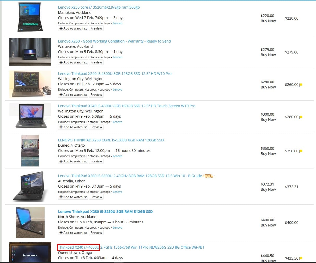Open thumbnail of Dunedin X250 laptop listing
The height and width of the screenshot is (263, 316).
point(30,151)
